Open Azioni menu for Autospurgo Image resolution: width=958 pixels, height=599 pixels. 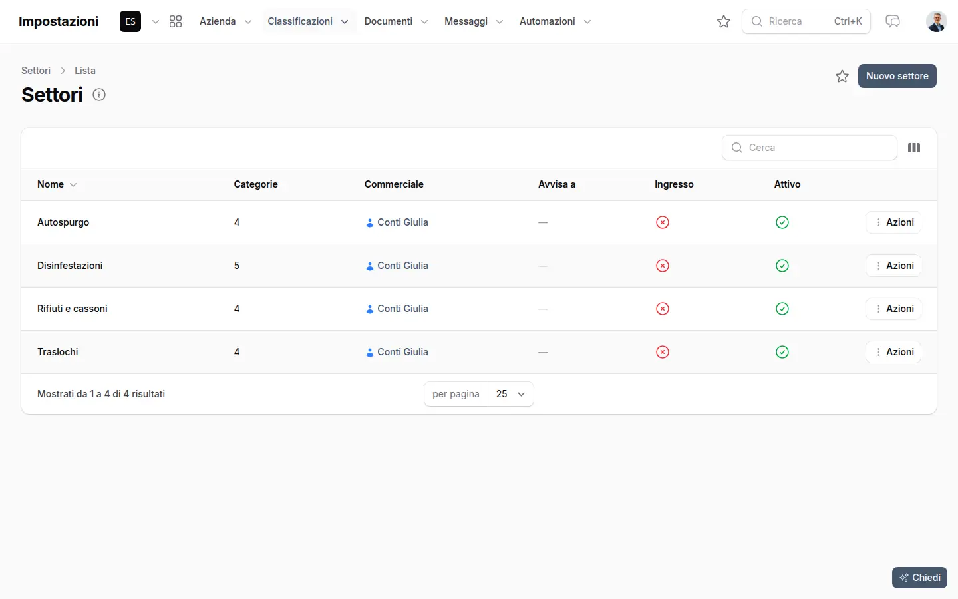[893, 222]
